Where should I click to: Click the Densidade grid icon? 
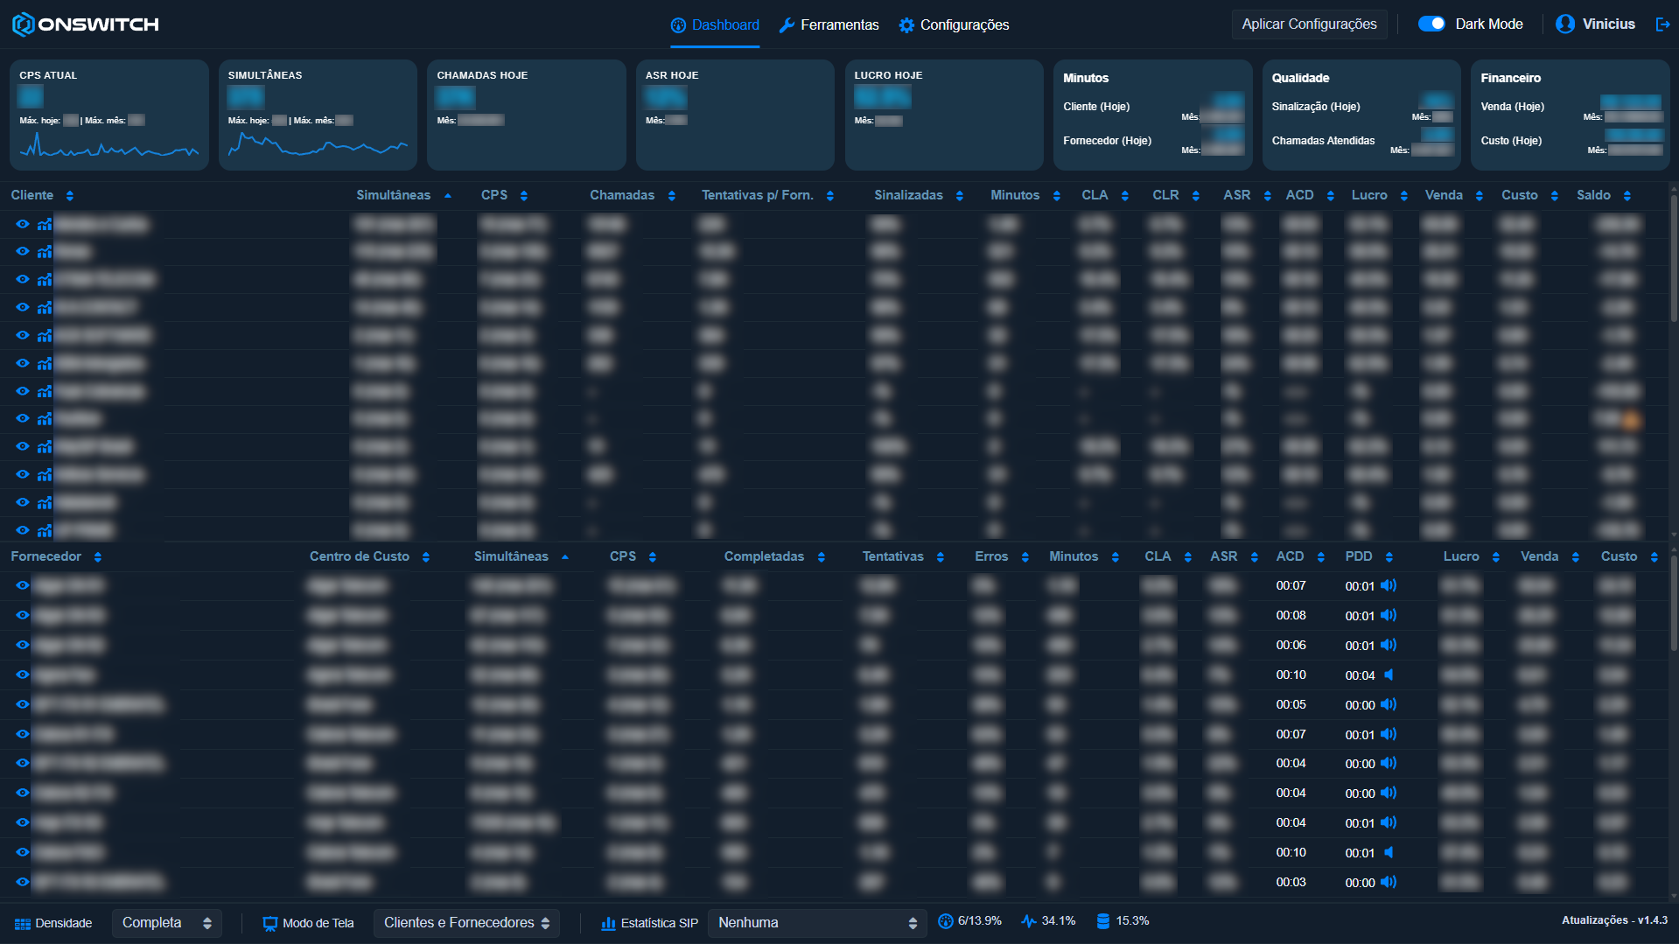[23, 924]
